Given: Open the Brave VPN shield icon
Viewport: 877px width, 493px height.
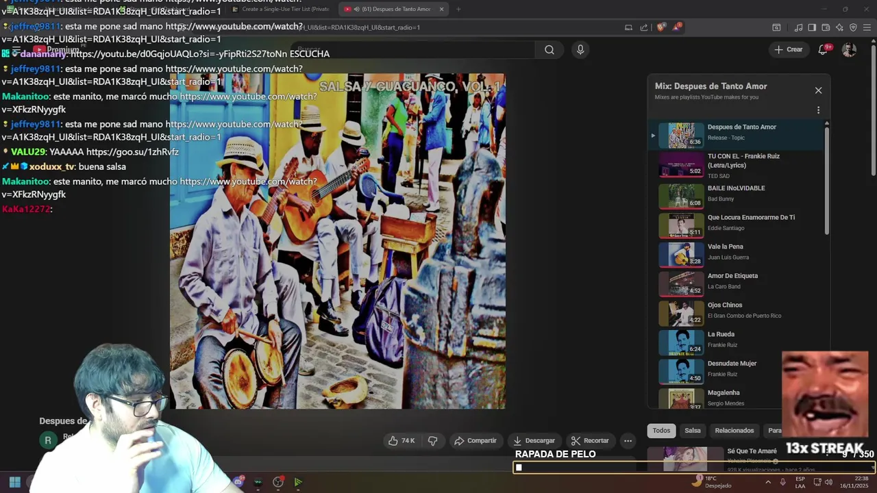Looking at the screenshot, I should pyautogui.click(x=853, y=27).
